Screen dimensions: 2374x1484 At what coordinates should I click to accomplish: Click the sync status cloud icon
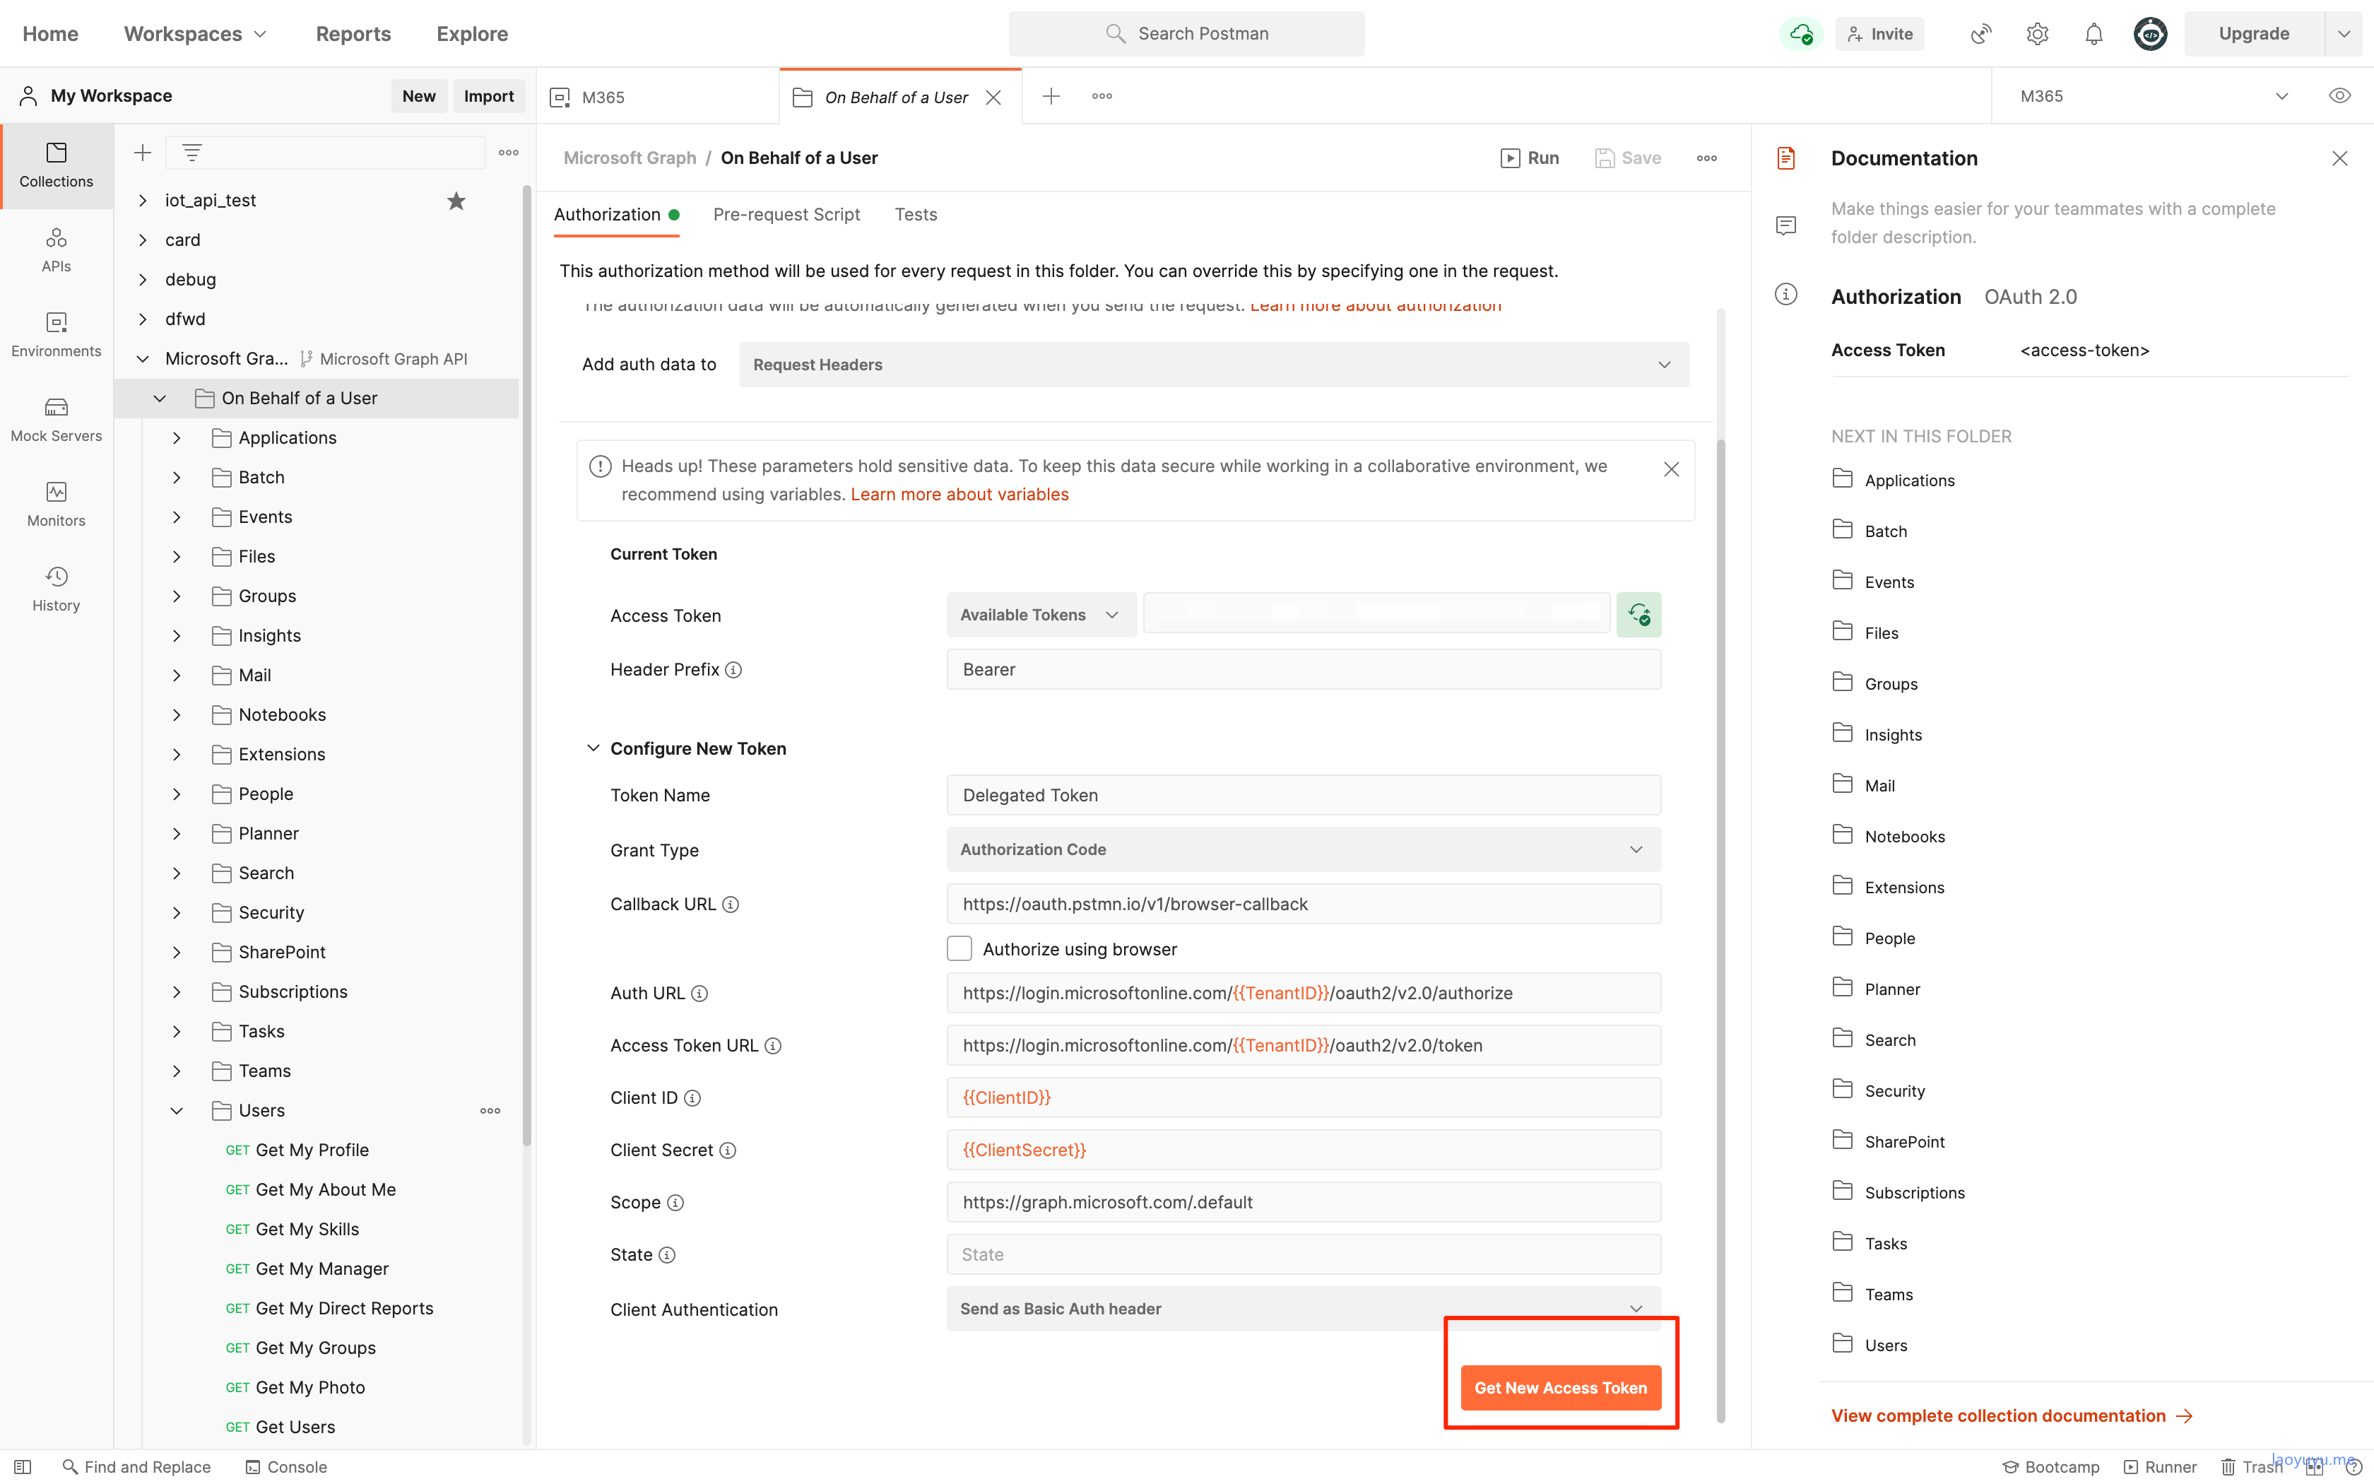[x=1801, y=33]
